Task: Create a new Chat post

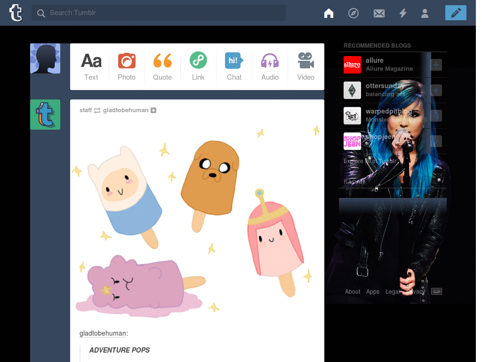Action: click(234, 66)
